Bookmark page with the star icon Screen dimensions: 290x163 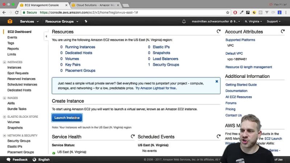(x=228, y=12)
